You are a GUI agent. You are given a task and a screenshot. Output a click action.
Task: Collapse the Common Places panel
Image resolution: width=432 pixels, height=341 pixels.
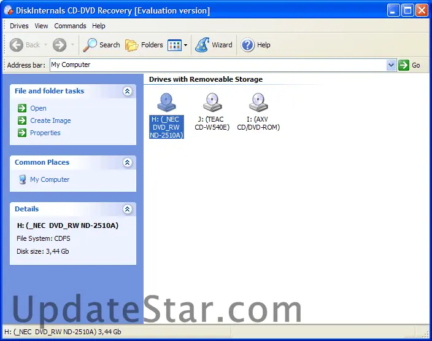click(x=127, y=162)
